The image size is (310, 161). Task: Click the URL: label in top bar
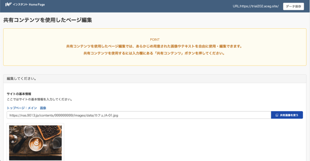(236, 6)
